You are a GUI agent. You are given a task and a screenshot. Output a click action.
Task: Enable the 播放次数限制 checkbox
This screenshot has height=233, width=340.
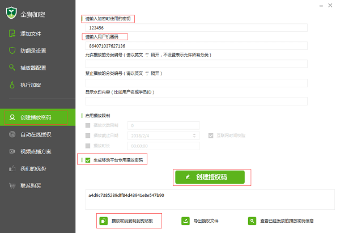[x=88, y=125]
